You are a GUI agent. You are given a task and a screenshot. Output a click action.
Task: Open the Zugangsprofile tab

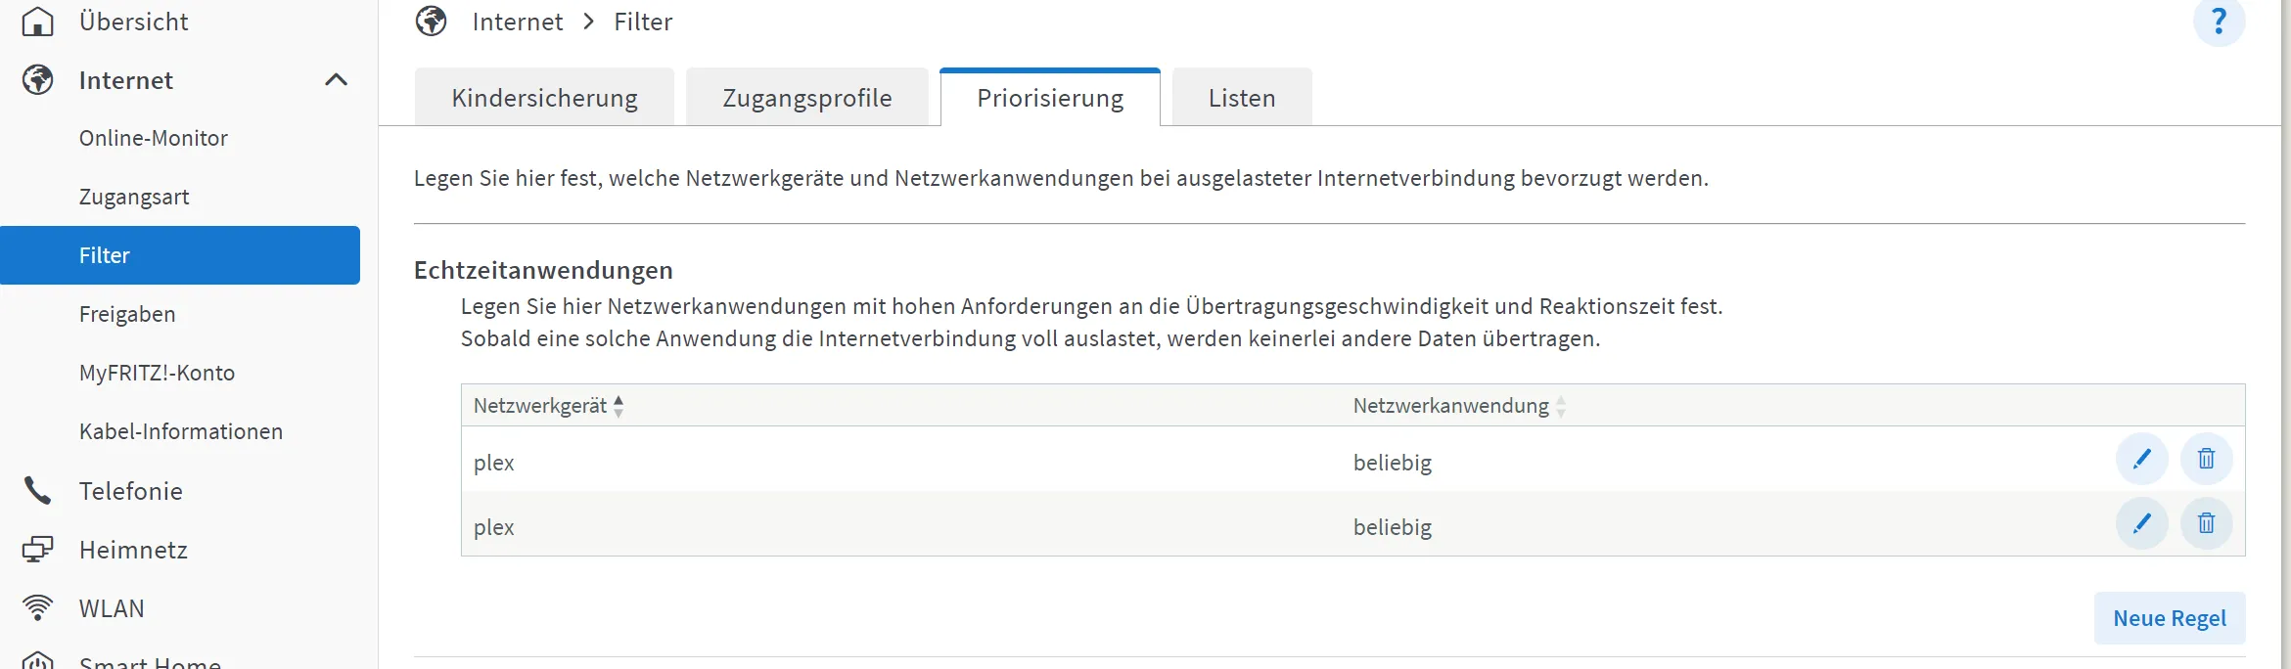coord(806,98)
